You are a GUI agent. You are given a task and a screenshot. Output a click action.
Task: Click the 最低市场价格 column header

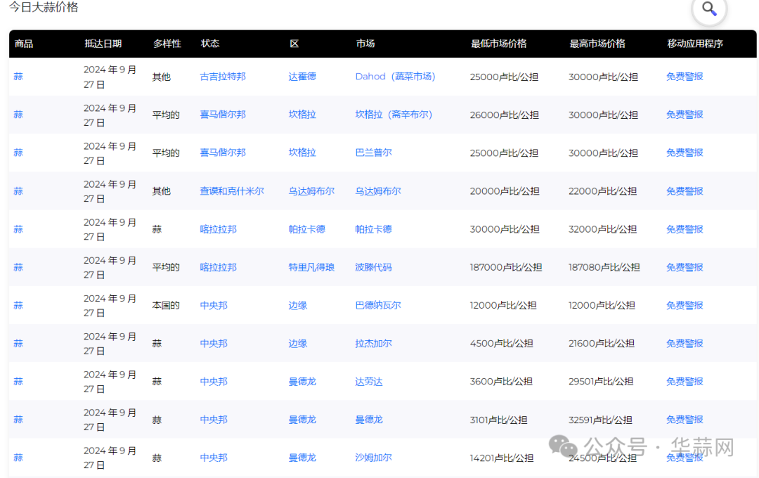pos(498,44)
